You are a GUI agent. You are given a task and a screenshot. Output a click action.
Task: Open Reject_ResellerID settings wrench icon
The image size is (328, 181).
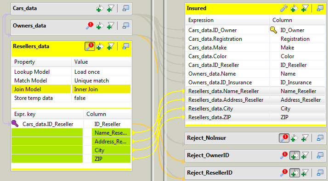click(x=284, y=173)
